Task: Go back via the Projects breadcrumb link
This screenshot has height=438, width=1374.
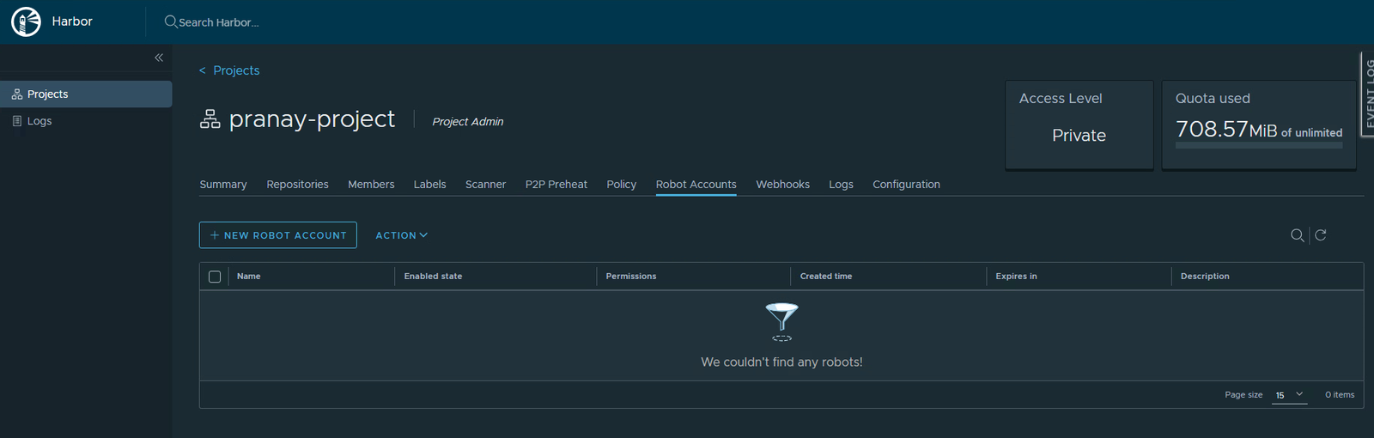Action: point(236,70)
